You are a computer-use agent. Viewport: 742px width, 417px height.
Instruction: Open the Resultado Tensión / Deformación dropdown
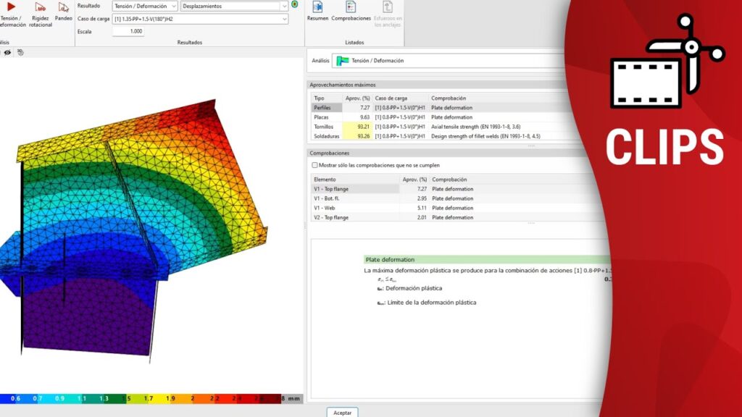point(145,6)
